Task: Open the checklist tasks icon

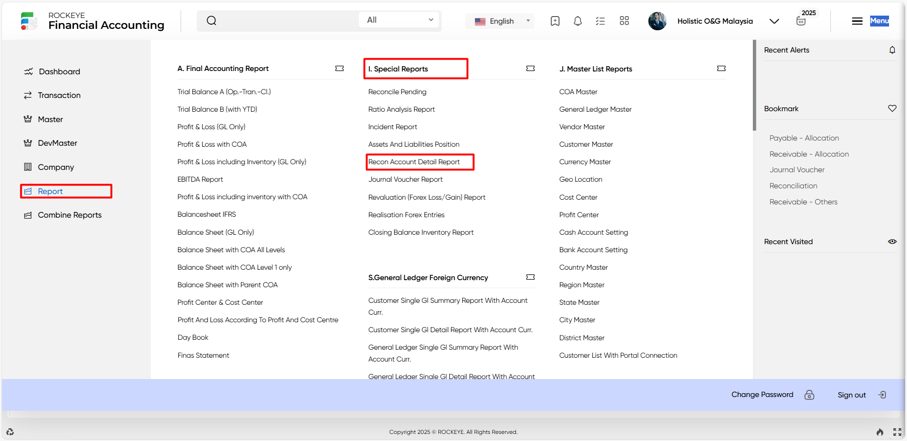Action: [600, 21]
